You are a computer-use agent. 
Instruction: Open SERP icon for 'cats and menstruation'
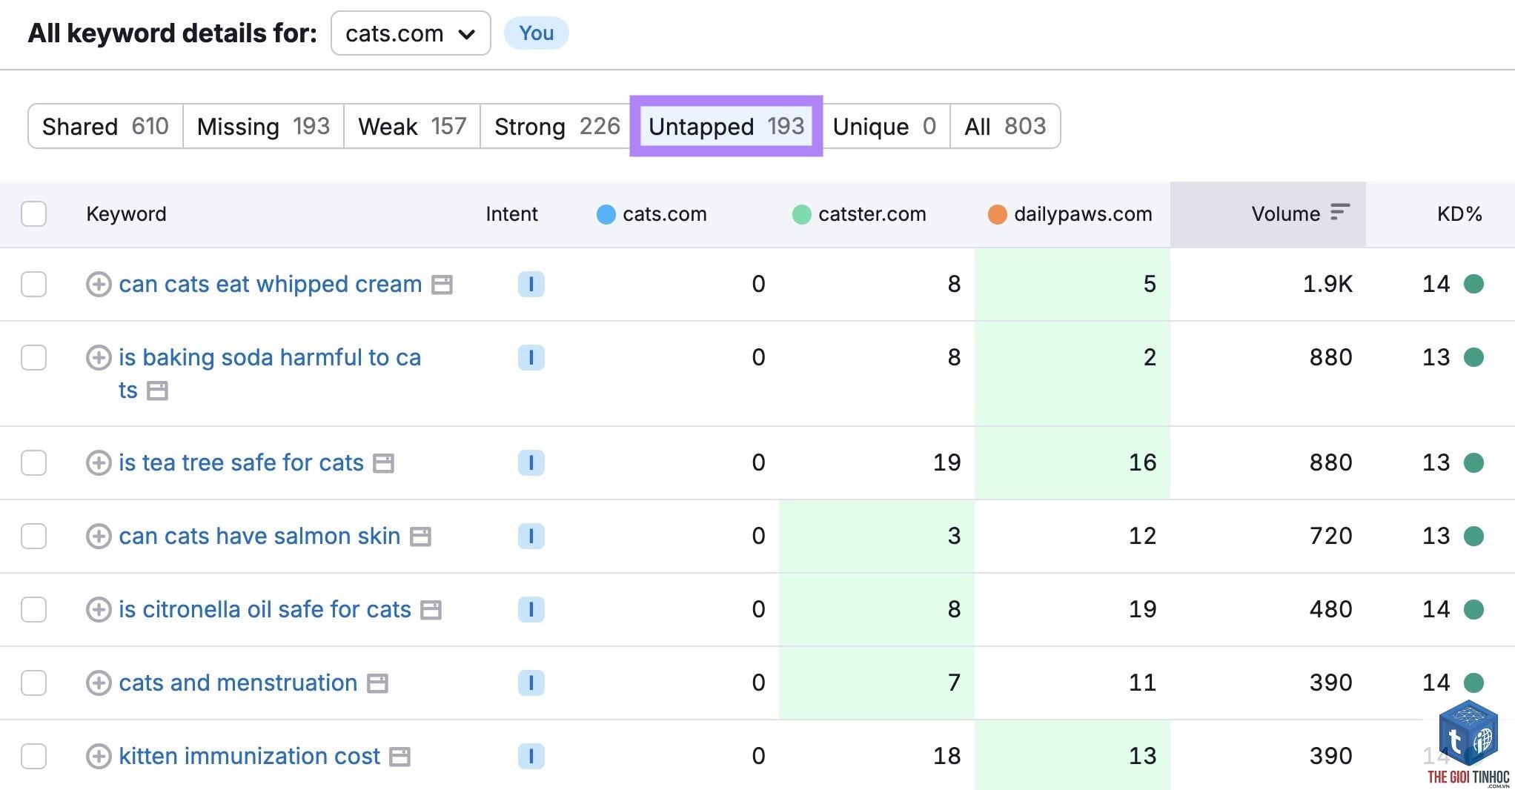[x=377, y=683]
